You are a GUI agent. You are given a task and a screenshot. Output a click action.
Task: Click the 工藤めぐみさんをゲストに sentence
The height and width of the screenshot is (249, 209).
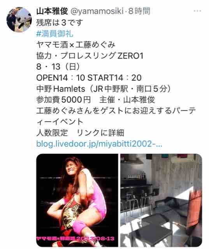(x=116, y=116)
